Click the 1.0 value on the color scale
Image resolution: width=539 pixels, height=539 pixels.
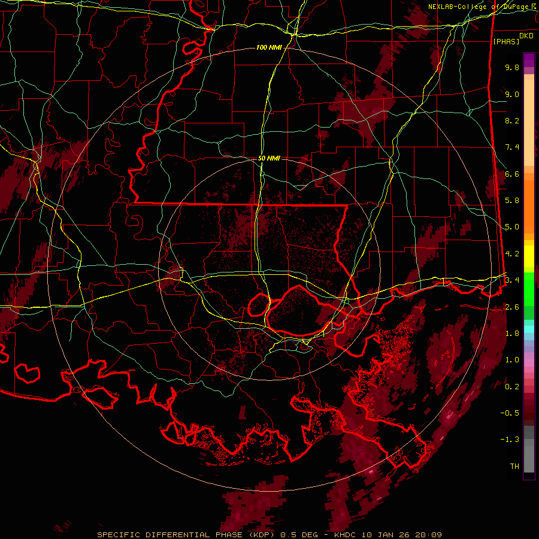tap(512, 360)
